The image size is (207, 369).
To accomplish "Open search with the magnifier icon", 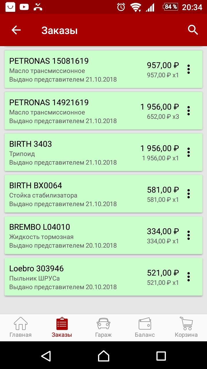I will pyautogui.click(x=193, y=30).
